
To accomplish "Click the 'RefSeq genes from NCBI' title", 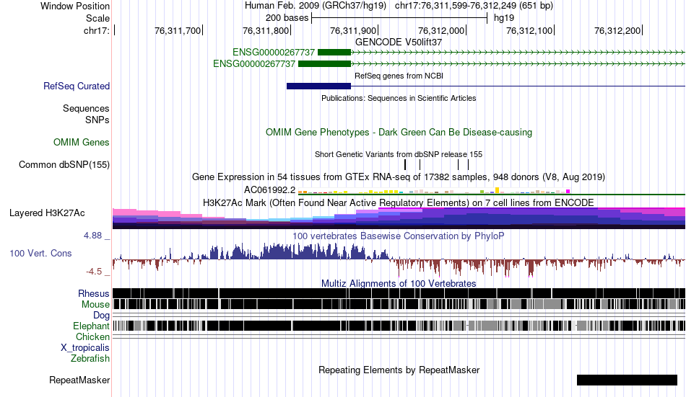I will pyautogui.click(x=399, y=76).
